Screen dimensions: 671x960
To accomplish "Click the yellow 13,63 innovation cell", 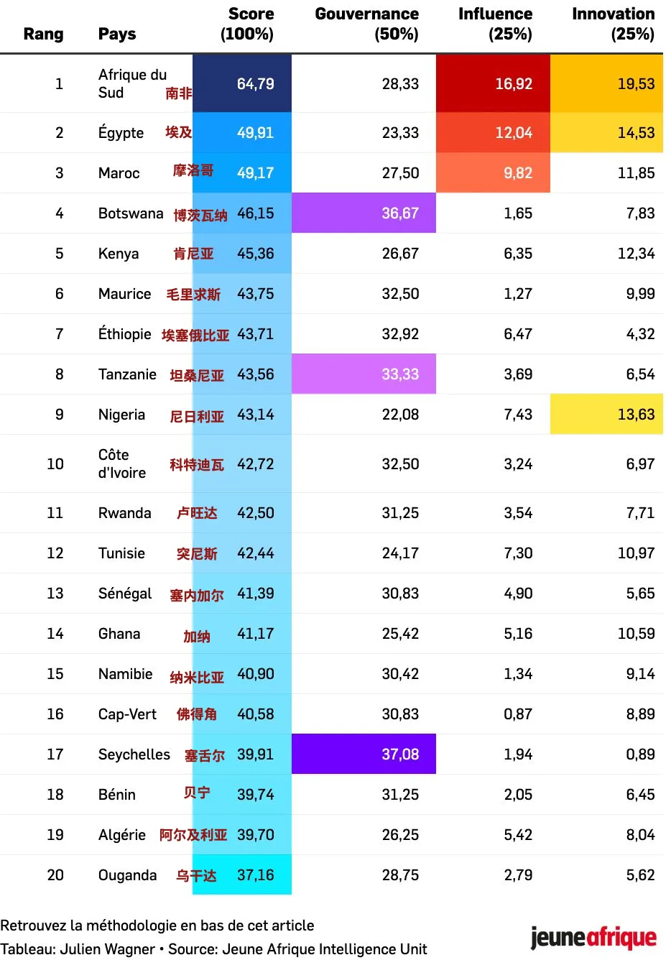I will click(606, 415).
